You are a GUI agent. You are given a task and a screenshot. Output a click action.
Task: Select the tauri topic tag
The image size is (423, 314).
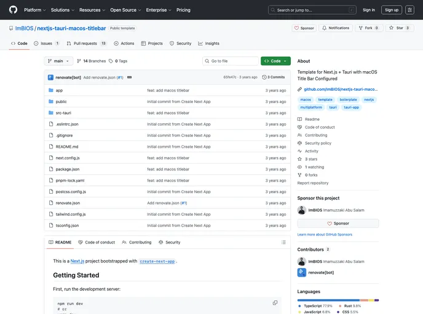coord(333,107)
